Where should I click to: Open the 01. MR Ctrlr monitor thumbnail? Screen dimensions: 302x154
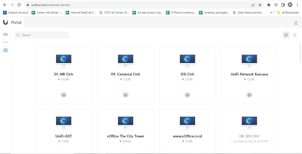coord(64,61)
